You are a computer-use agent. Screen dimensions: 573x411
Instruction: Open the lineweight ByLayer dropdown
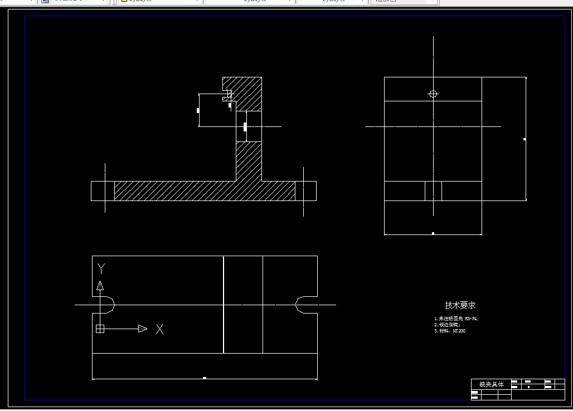pos(332,1)
